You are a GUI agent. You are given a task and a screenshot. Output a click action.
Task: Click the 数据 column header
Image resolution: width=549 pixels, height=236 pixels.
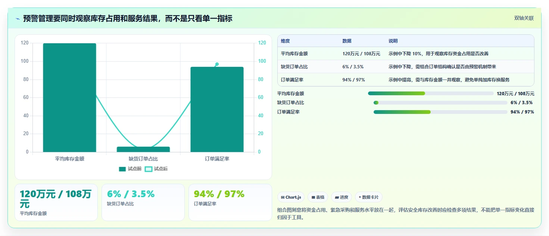(x=347, y=41)
